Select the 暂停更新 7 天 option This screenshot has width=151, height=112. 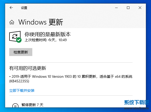click(32, 105)
